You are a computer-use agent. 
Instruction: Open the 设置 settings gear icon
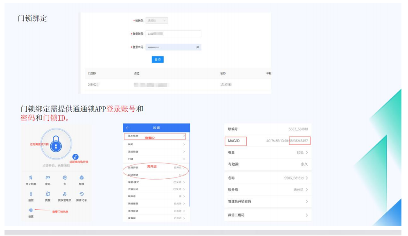(x=31, y=210)
